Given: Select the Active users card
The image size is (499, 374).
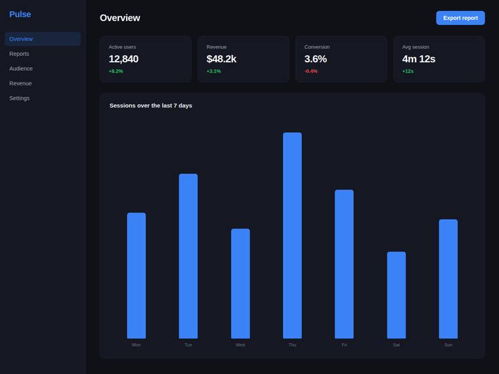Looking at the screenshot, I should coord(146,59).
